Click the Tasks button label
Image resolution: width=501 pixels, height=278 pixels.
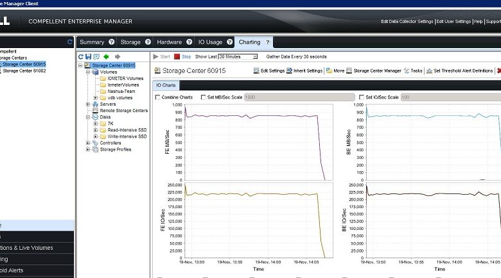coord(416,70)
